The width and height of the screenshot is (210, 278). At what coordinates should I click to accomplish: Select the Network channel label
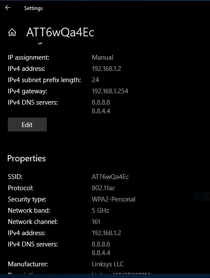(33, 222)
